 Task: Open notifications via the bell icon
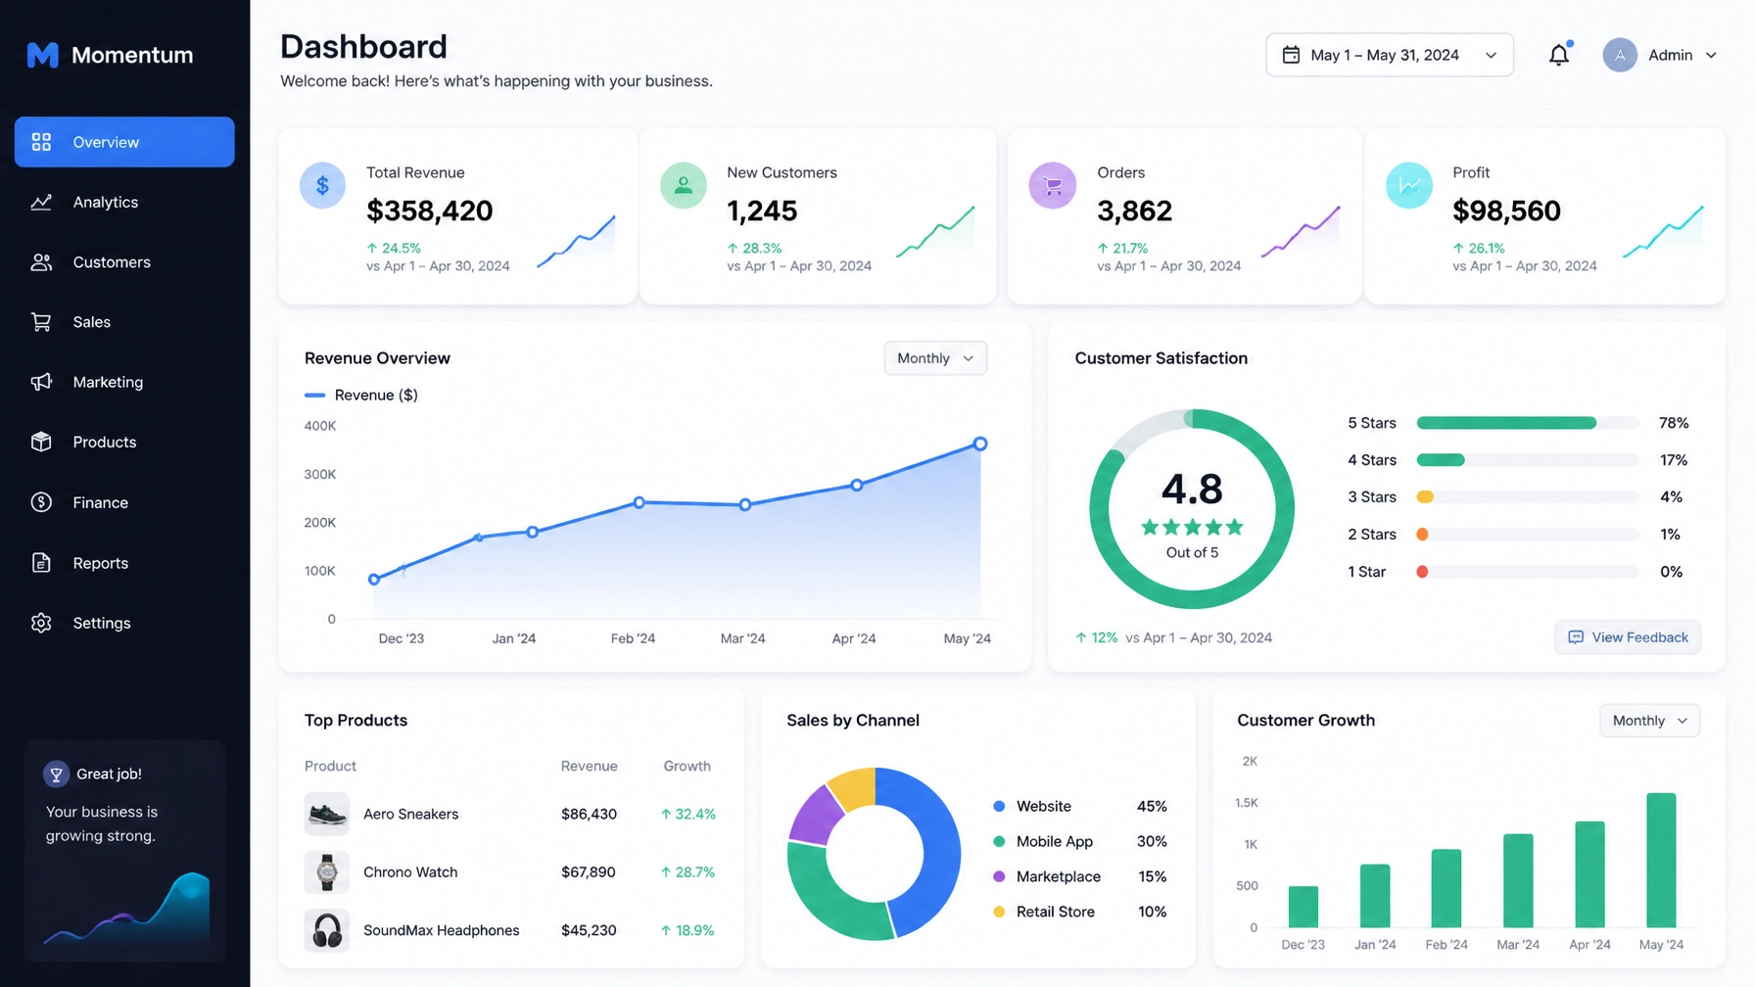(1559, 55)
